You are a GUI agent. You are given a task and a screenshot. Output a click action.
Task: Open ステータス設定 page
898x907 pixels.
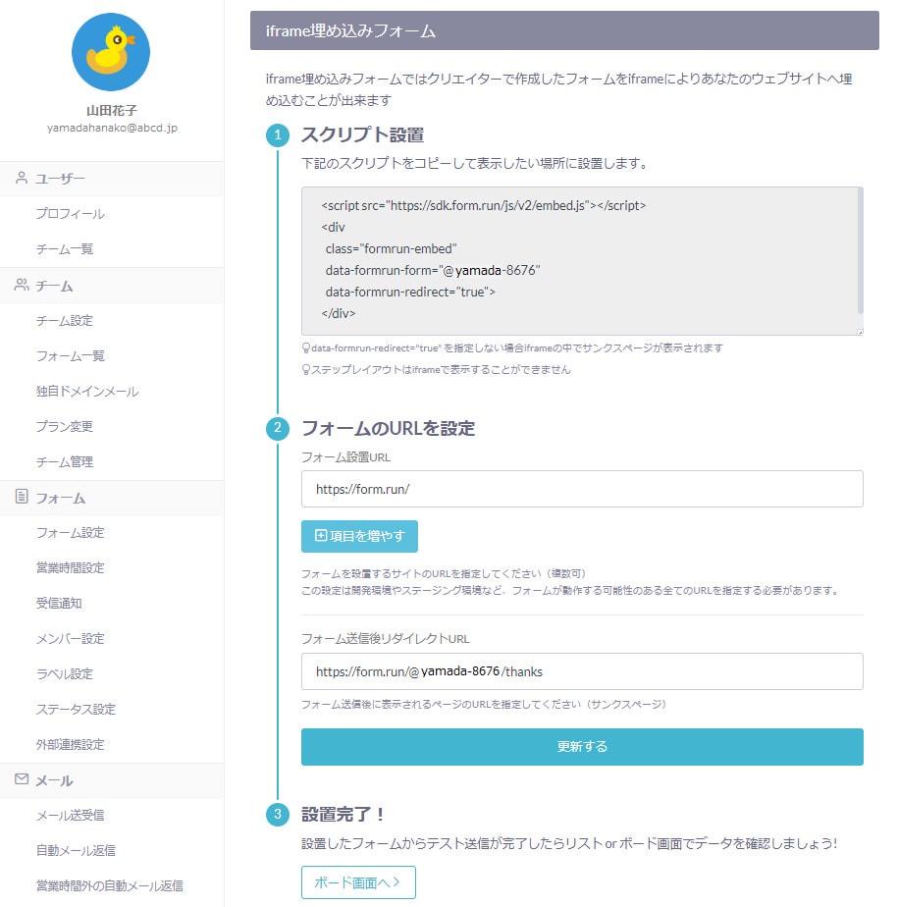click(x=76, y=709)
